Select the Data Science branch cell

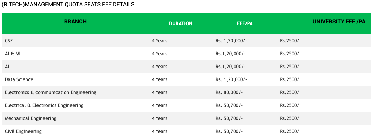pos(75,79)
